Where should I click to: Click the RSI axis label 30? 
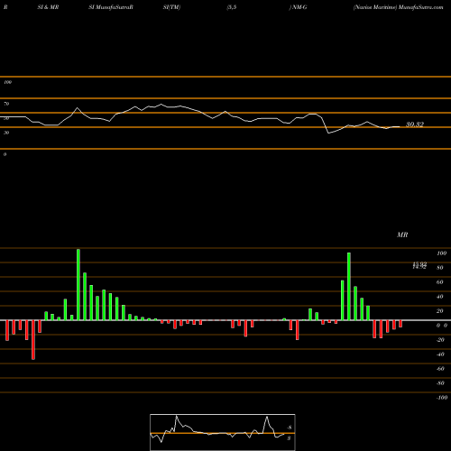click(x=6, y=133)
